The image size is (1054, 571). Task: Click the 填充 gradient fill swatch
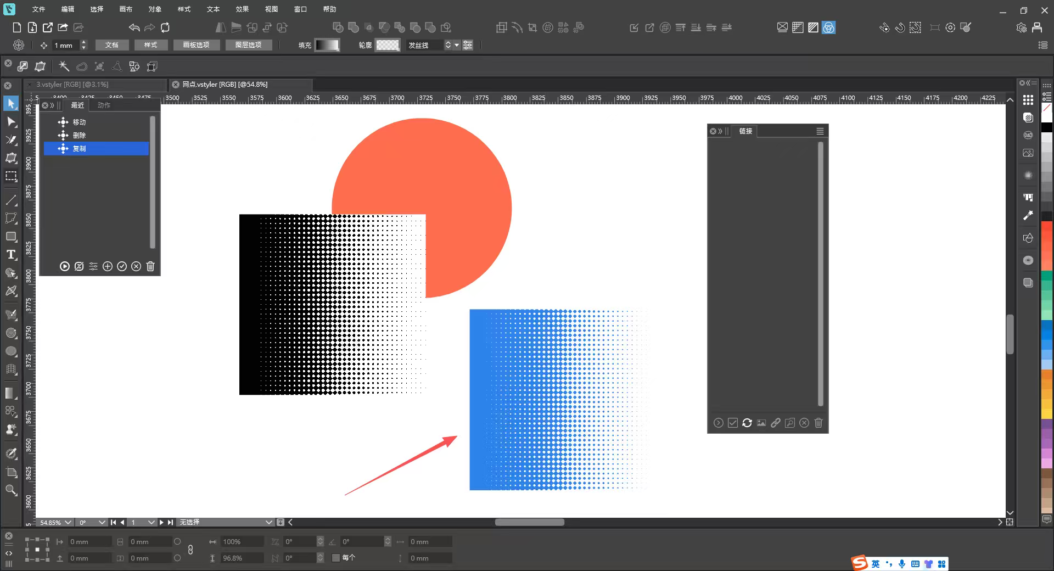327,45
